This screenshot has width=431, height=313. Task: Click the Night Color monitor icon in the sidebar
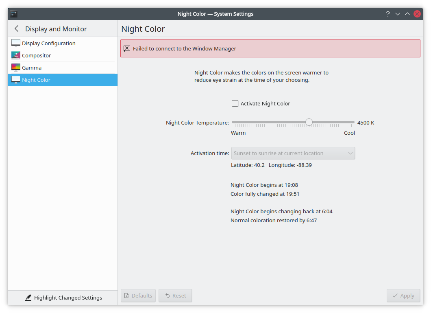click(16, 80)
